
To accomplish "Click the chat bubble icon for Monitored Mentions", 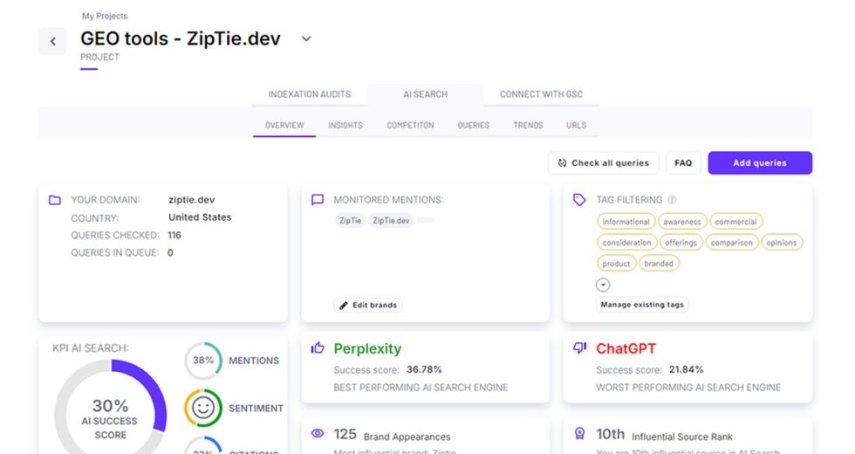I will point(318,200).
